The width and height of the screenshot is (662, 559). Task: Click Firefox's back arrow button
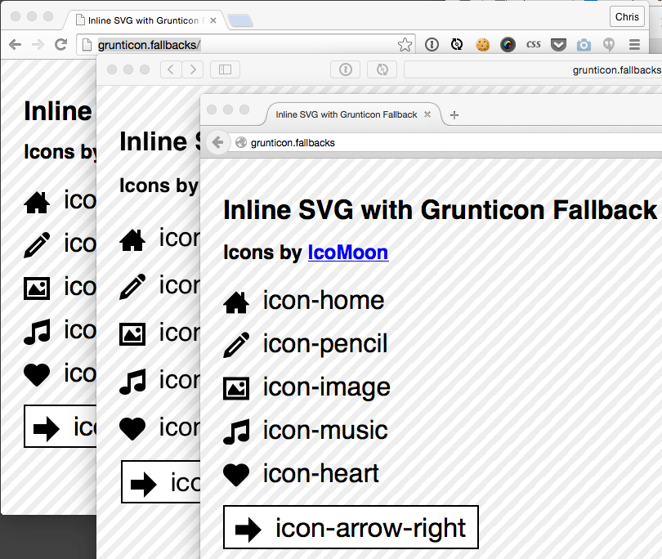coord(217,143)
